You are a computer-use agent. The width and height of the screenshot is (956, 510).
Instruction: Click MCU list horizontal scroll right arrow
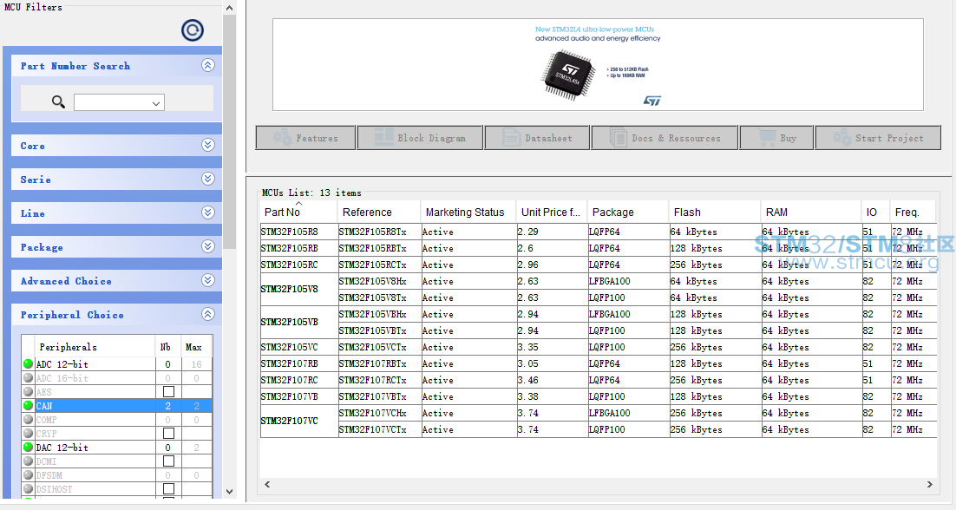tap(929, 484)
